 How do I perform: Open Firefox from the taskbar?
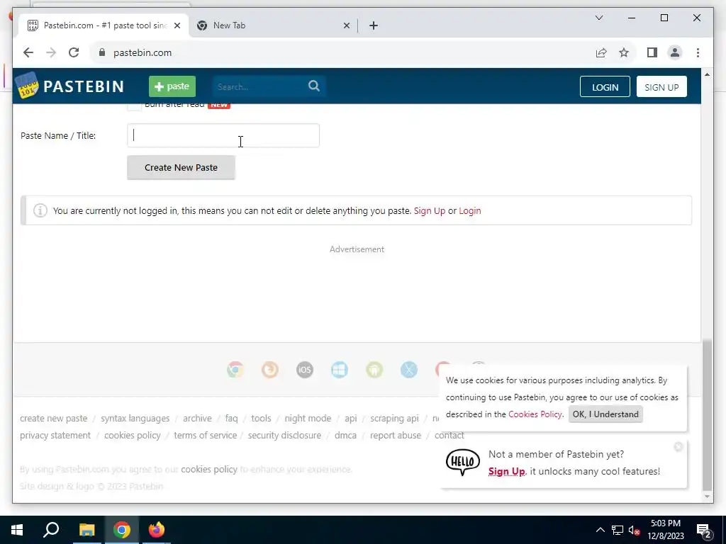tap(157, 530)
